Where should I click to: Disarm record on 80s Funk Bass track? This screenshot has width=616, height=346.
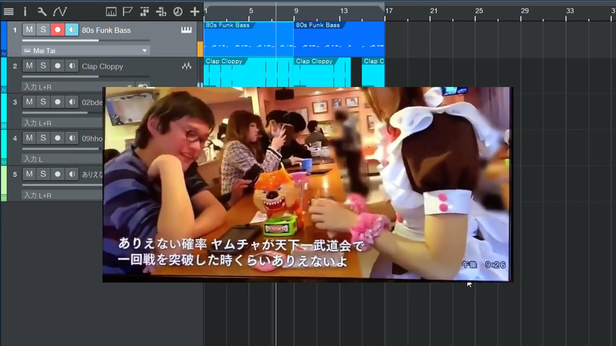point(57,30)
